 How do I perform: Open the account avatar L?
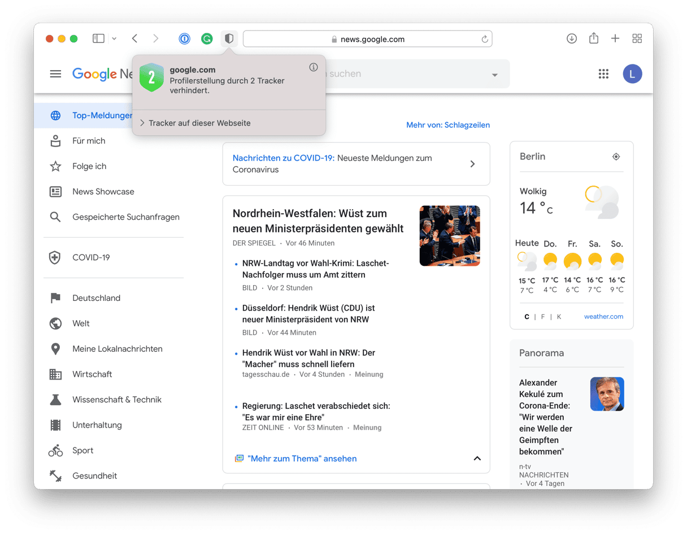click(632, 74)
